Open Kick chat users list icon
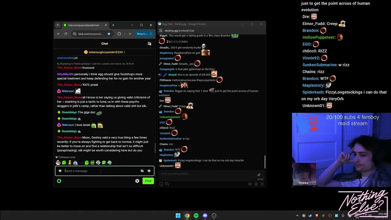 tap(149, 44)
